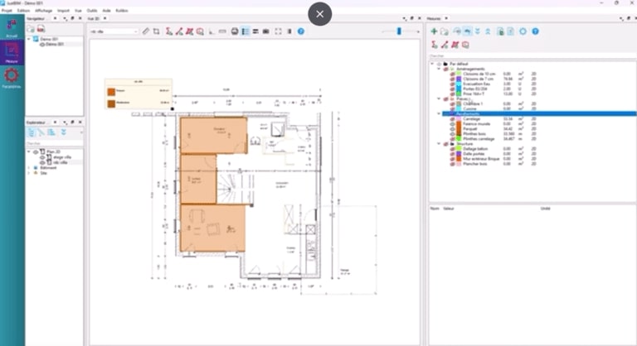Toggle visibility of étage villa plan

point(42,157)
